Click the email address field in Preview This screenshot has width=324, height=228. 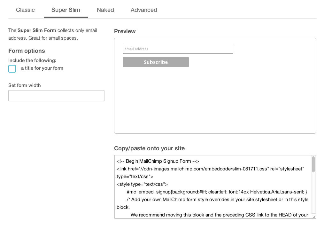coord(178,49)
